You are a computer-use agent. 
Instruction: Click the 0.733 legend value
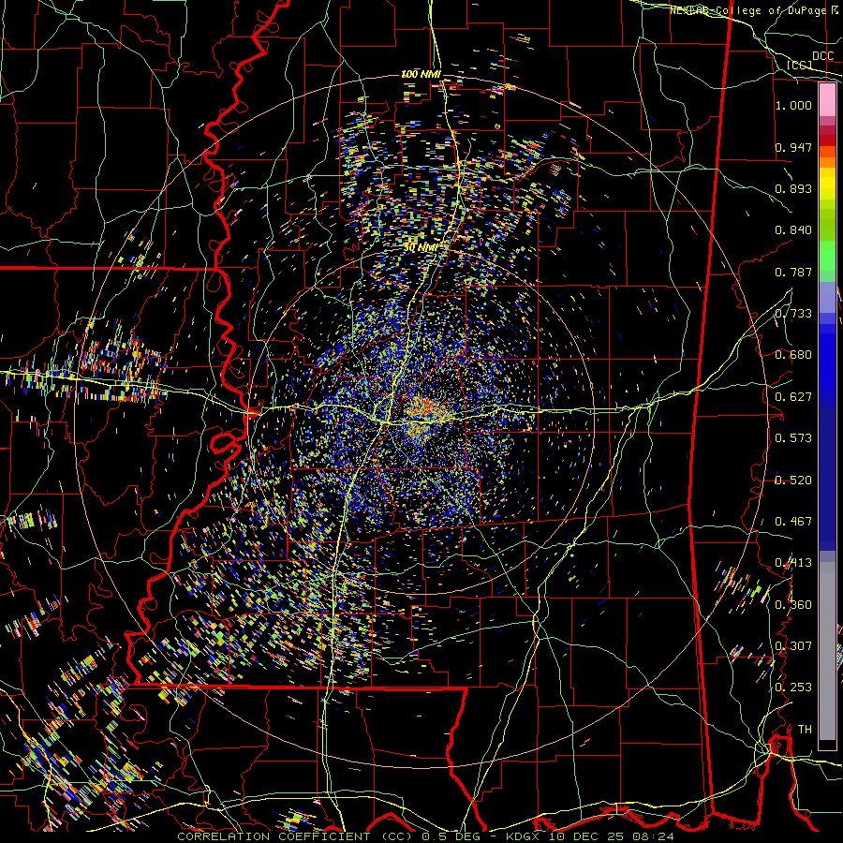[793, 314]
